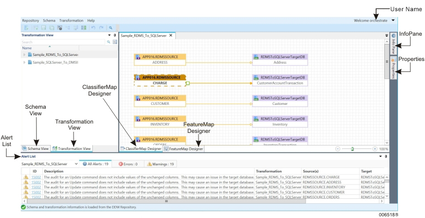Open the user name dropdown arrow

393,20
